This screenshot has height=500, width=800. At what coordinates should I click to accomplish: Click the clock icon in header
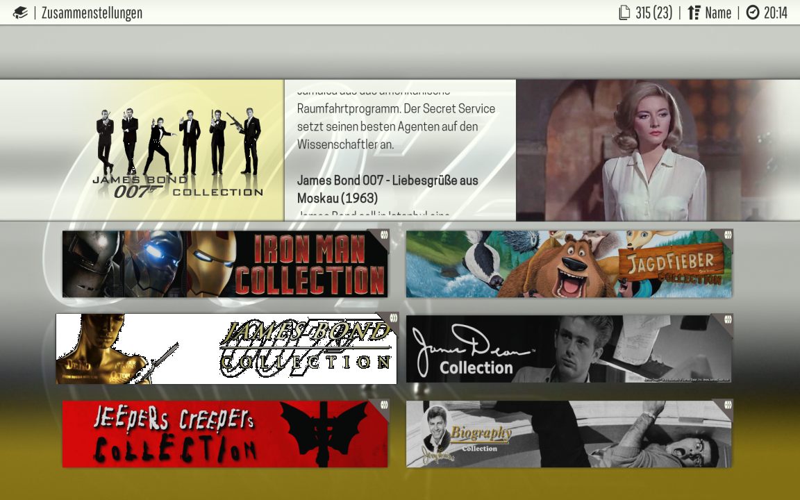(x=753, y=12)
